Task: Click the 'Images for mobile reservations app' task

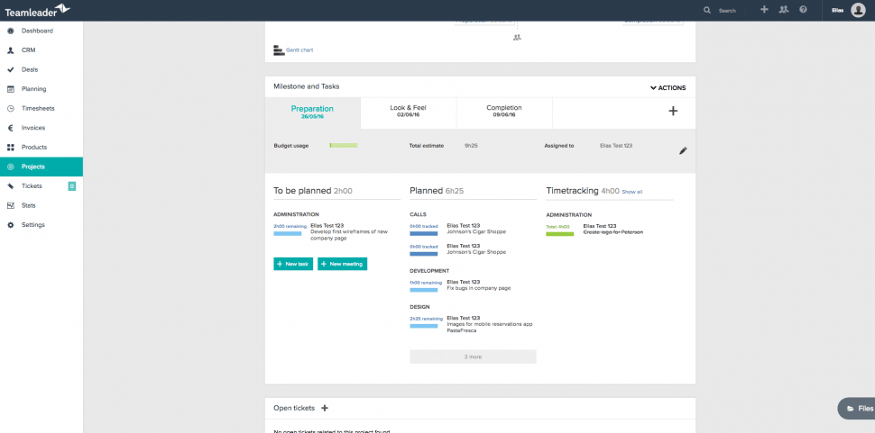Action: tap(490, 327)
